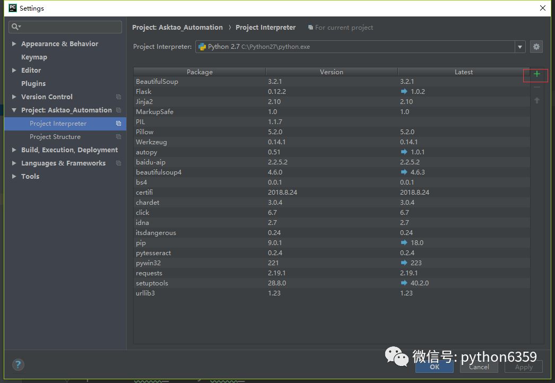Sort by Latest column header

coord(464,72)
